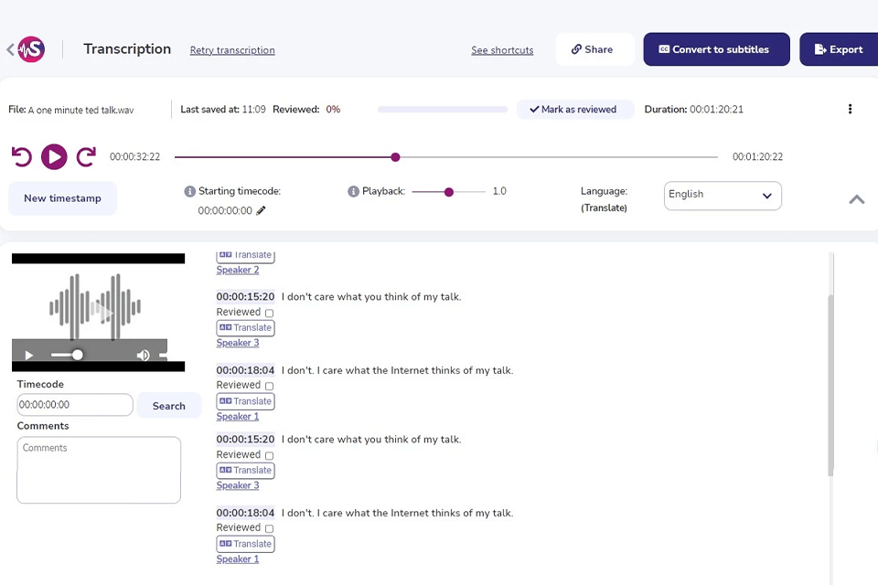Viewport: 878px width, 585px height.
Task: Collapse the player settings panel with up chevron
Action: click(x=857, y=199)
